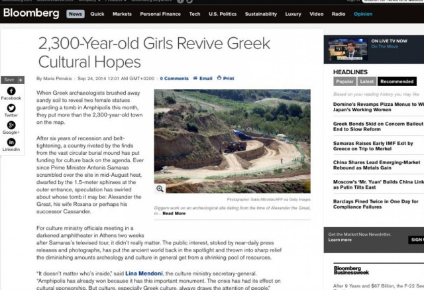Expand caption with Read More
Image resolution: width=424 pixels, height=290 pixels.
(174, 213)
